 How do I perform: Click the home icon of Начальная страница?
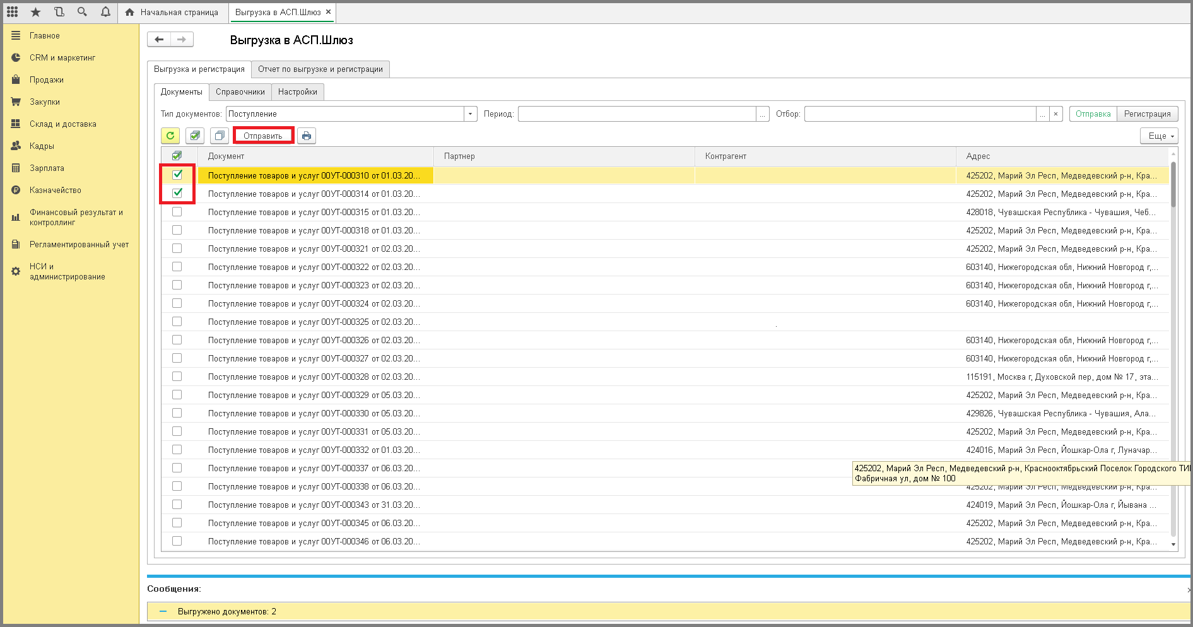point(130,12)
